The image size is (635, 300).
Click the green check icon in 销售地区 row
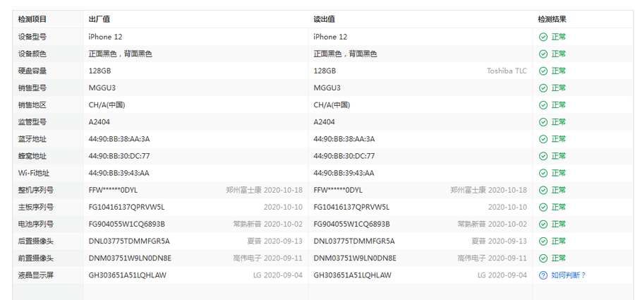(x=543, y=105)
